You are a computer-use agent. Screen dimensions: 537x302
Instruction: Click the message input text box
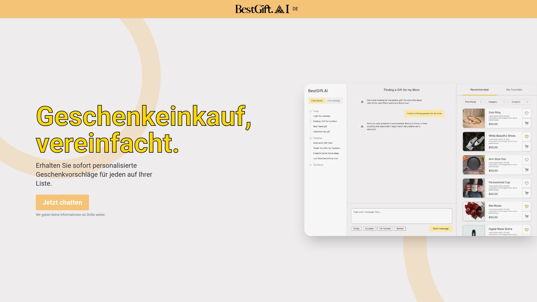(x=401, y=216)
